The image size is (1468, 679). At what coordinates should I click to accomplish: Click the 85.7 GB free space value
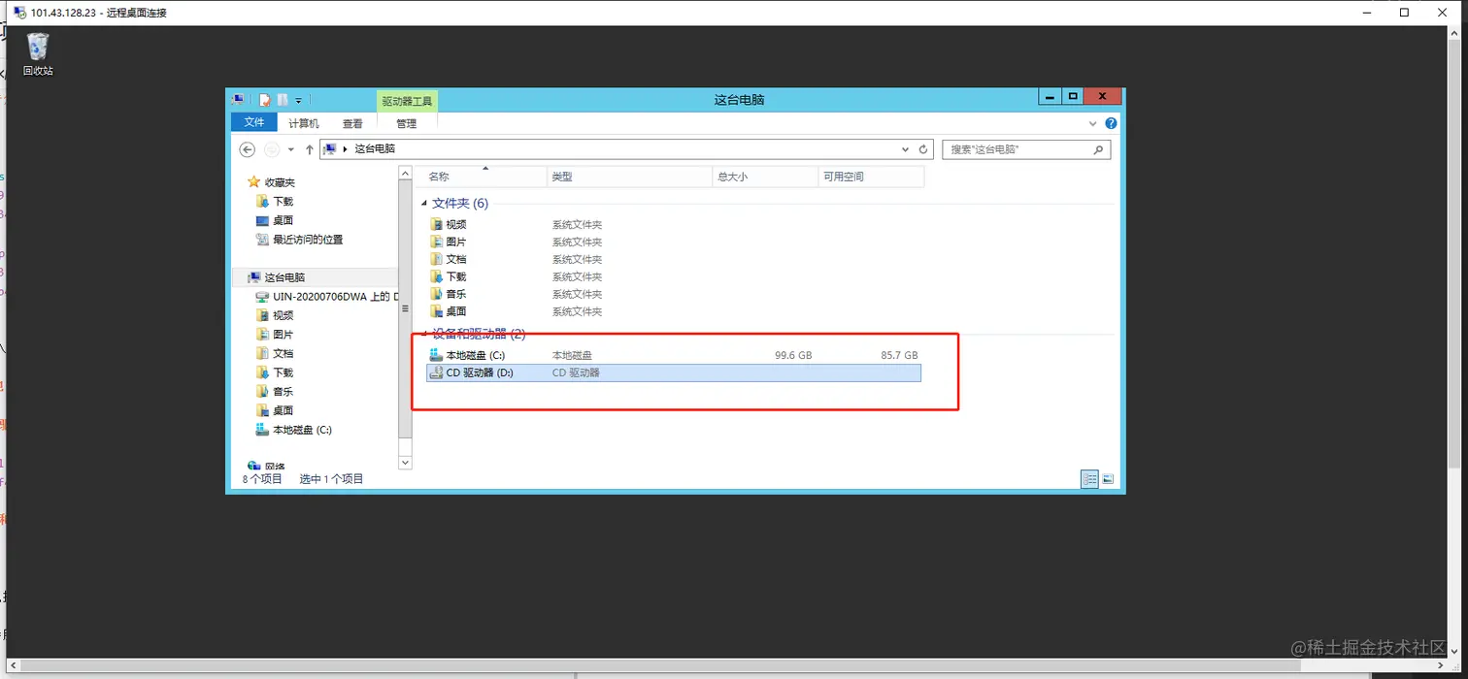[899, 355]
